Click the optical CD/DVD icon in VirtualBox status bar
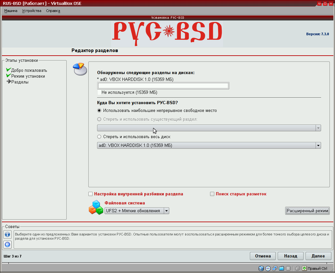This screenshot has width=335, height=273. pos(268,268)
